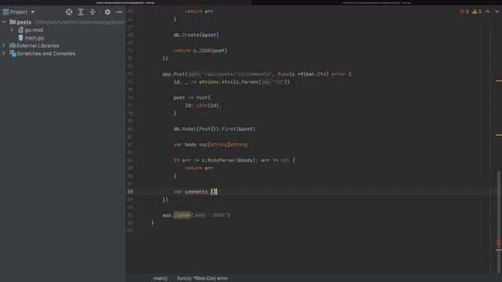Click the collapse all icon in Project panel
Screen dimensions: 502x282
[93, 13]
